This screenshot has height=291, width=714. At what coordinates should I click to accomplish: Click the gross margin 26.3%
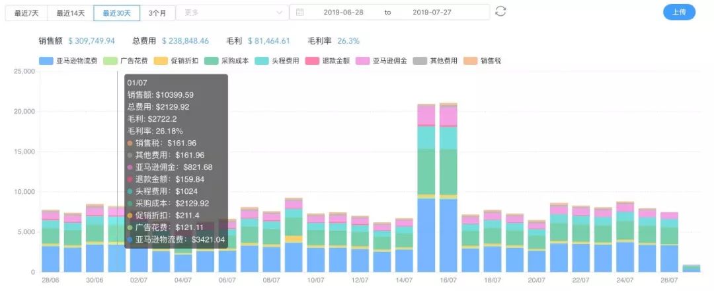coord(348,41)
